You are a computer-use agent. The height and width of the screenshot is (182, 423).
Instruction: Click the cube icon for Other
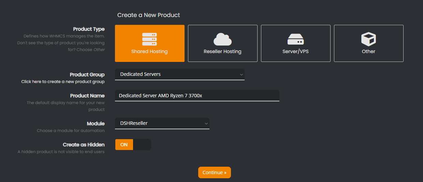368,39
